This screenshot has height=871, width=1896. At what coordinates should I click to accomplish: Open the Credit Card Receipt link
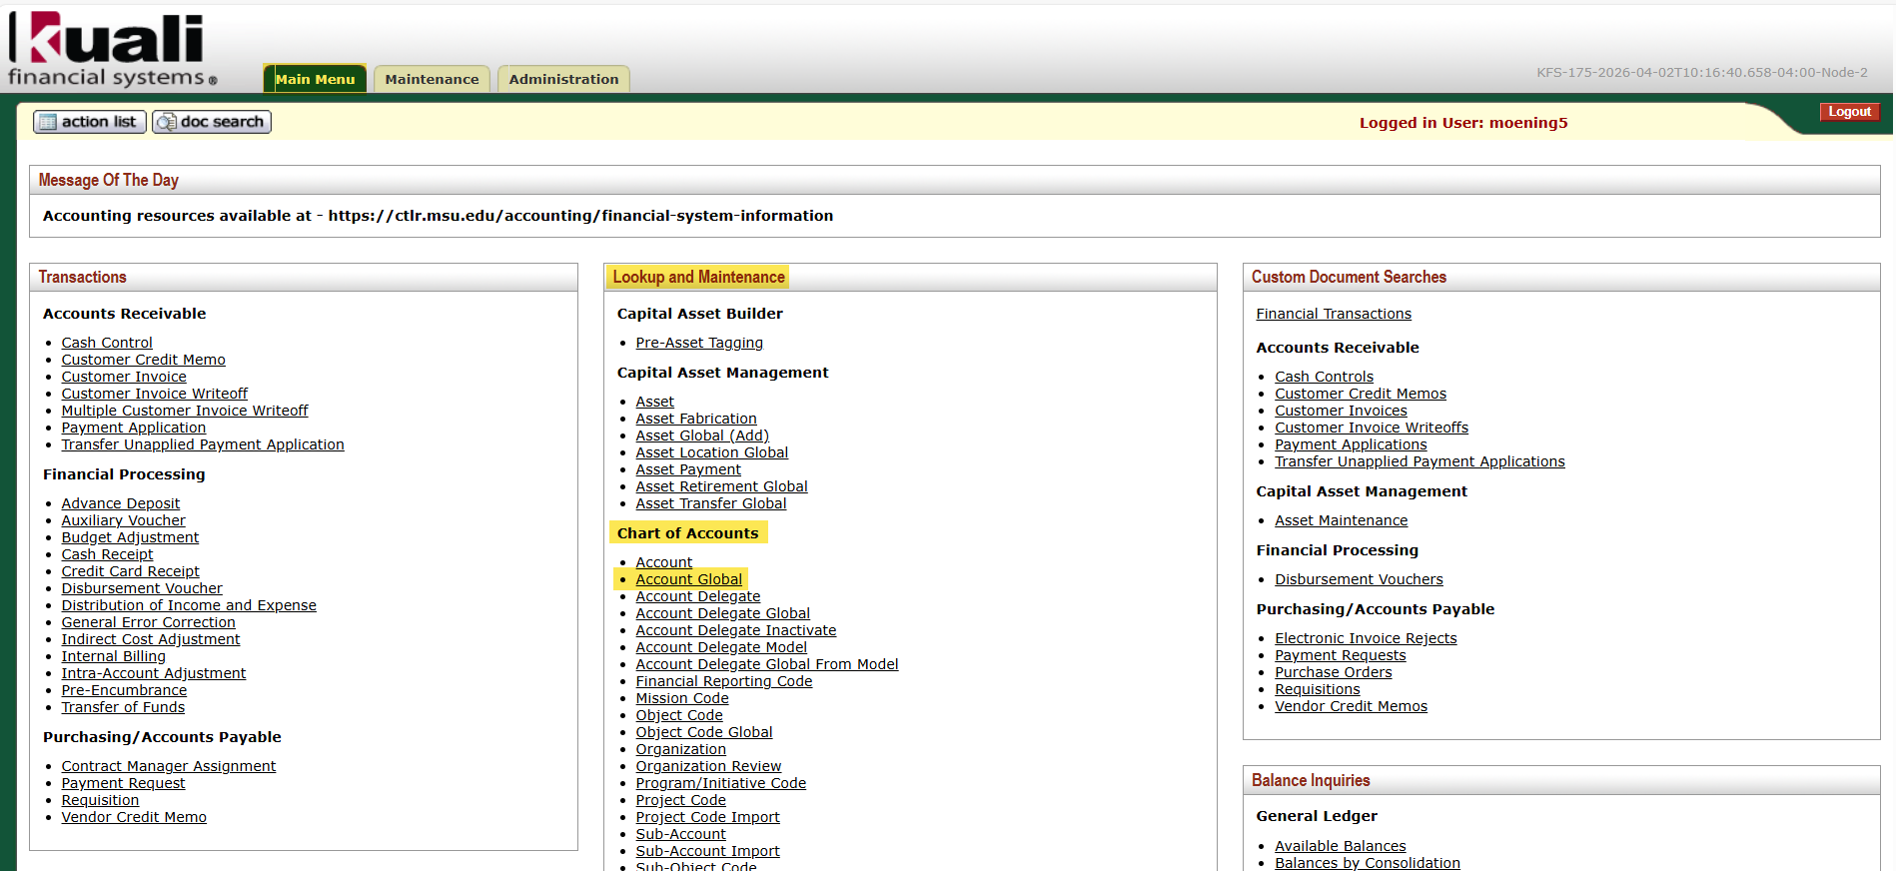[130, 571]
